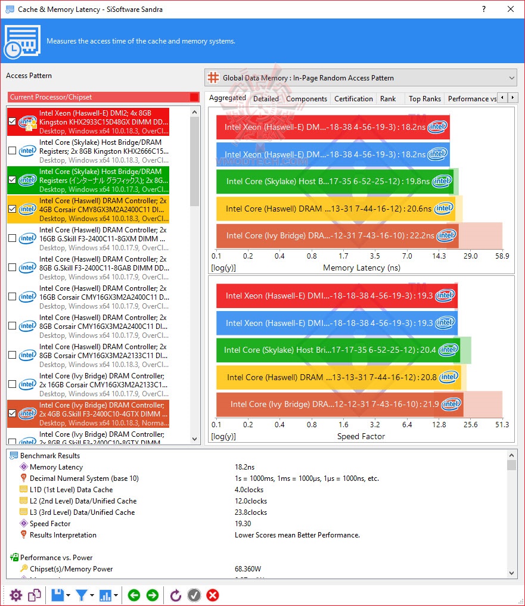The height and width of the screenshot is (606, 525).
Task: Click the grey checkmark OK icon
Action: [x=194, y=595]
